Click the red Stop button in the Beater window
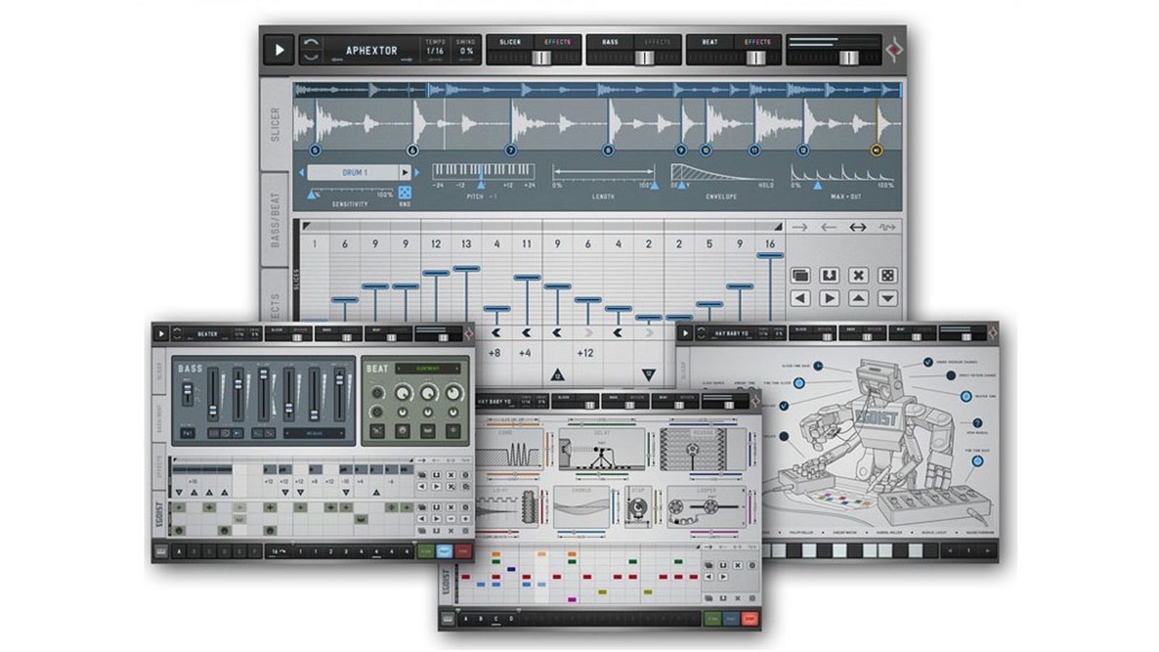Image resolution: width=1159 pixels, height=652 pixels. coord(463,552)
